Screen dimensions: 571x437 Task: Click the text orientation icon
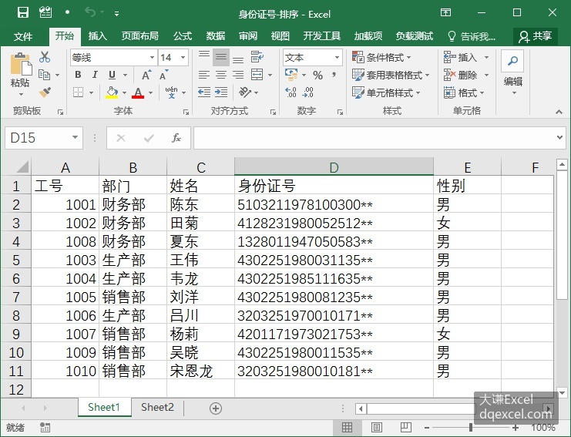point(245,92)
